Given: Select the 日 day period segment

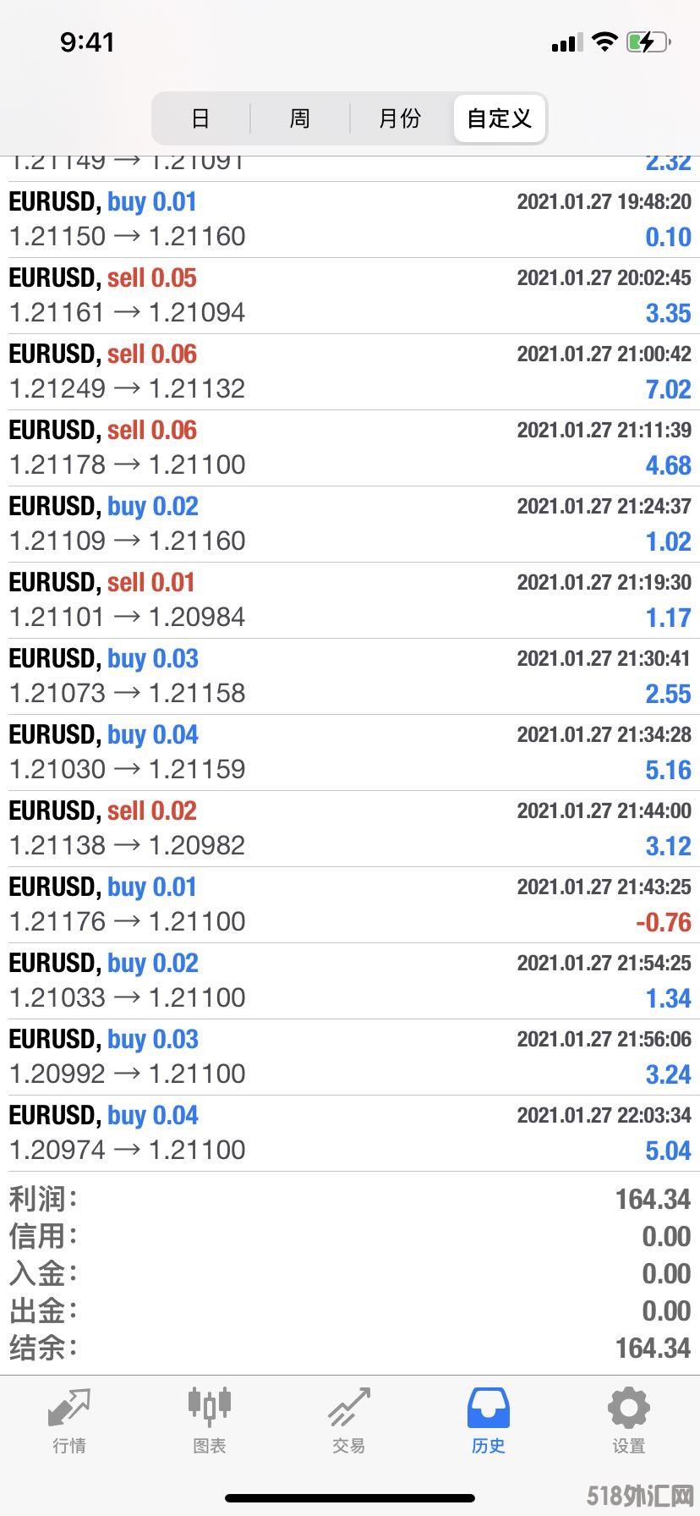Looking at the screenshot, I should pos(200,118).
